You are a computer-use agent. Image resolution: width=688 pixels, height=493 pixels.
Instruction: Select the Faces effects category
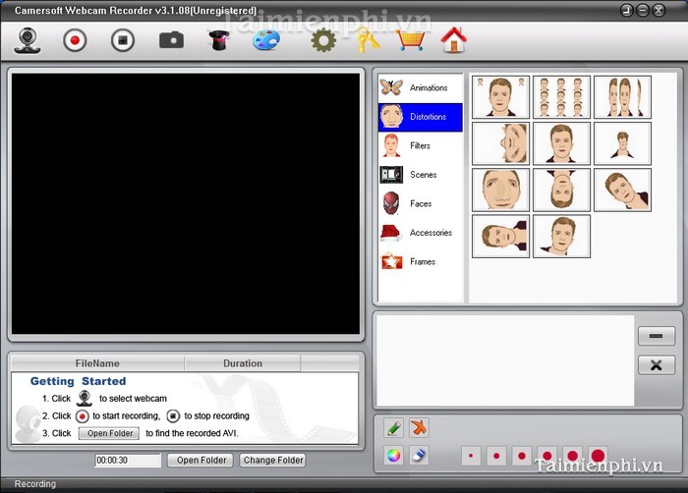[x=421, y=203]
